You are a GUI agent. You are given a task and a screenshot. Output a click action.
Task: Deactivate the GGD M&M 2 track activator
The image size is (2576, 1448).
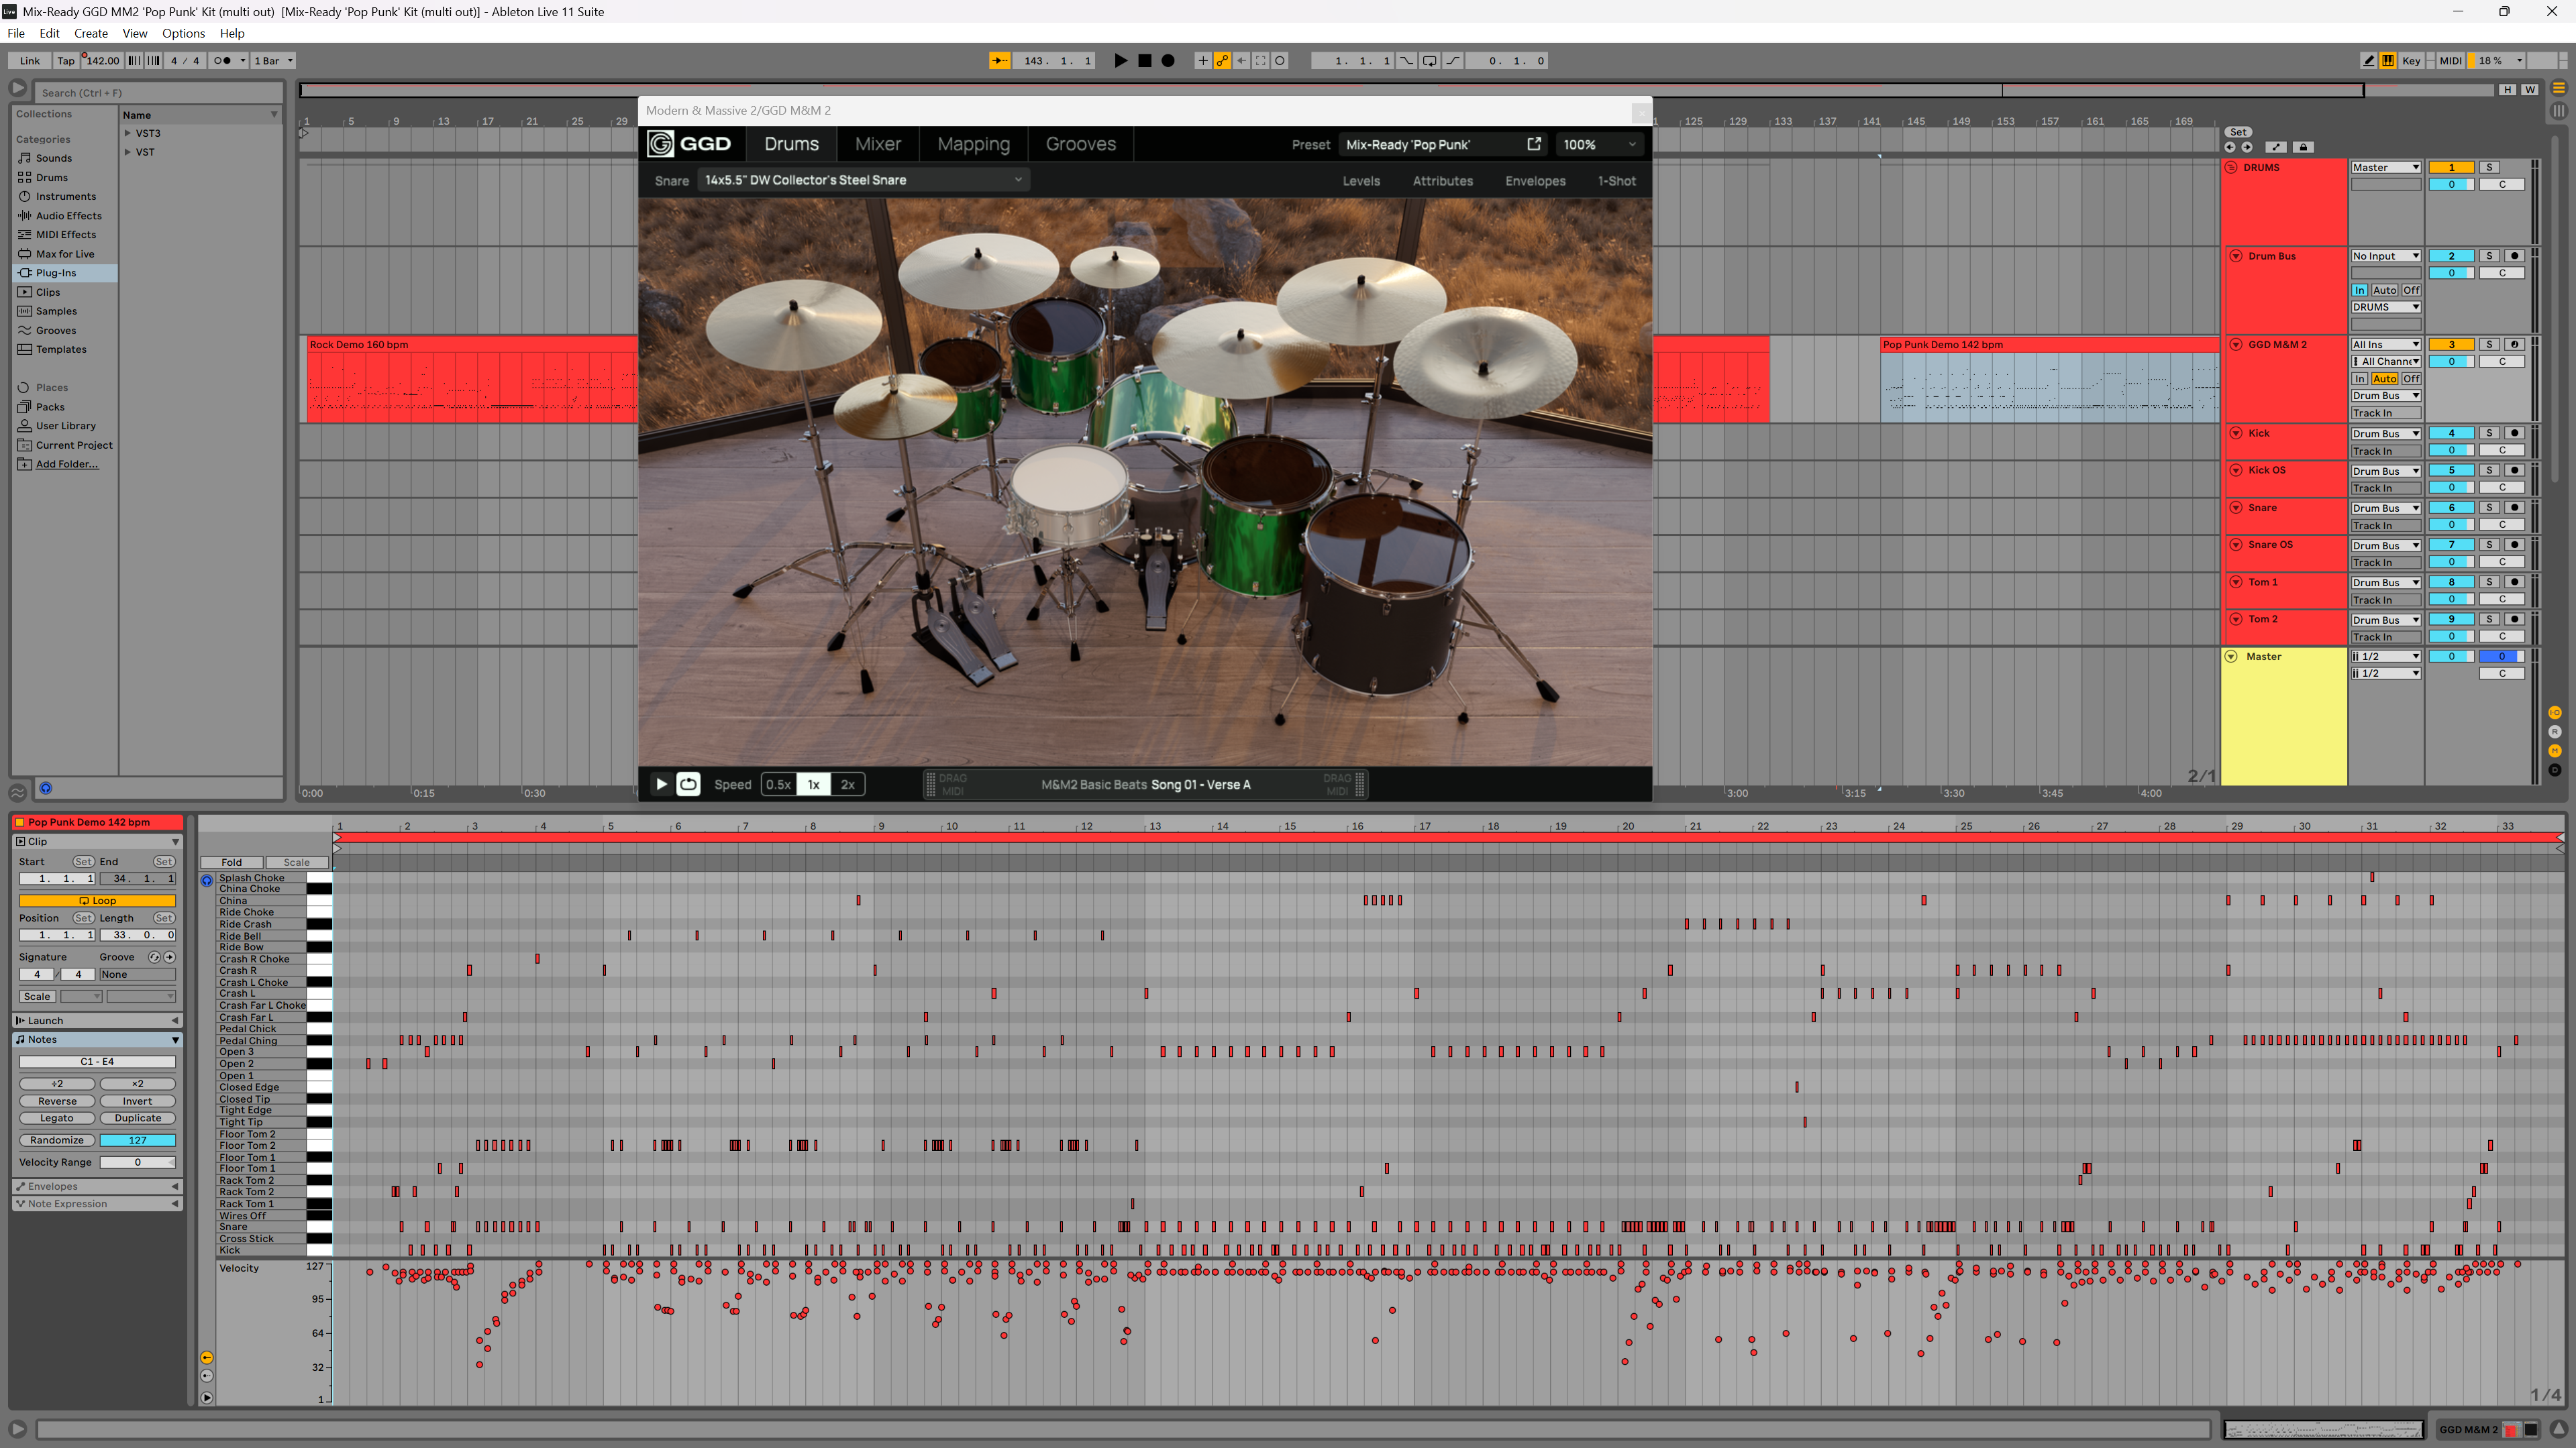2451,345
